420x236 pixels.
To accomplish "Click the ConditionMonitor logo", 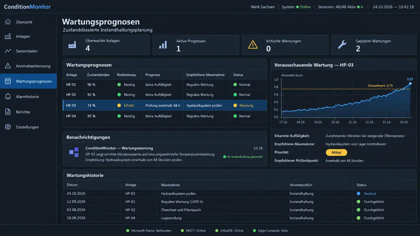I will (27, 7).
